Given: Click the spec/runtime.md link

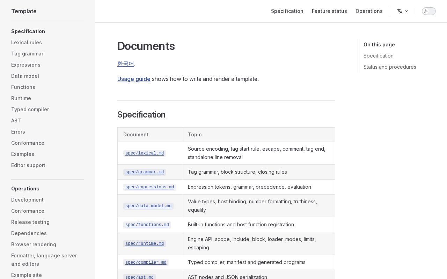Looking at the screenshot, I should pos(145,243).
